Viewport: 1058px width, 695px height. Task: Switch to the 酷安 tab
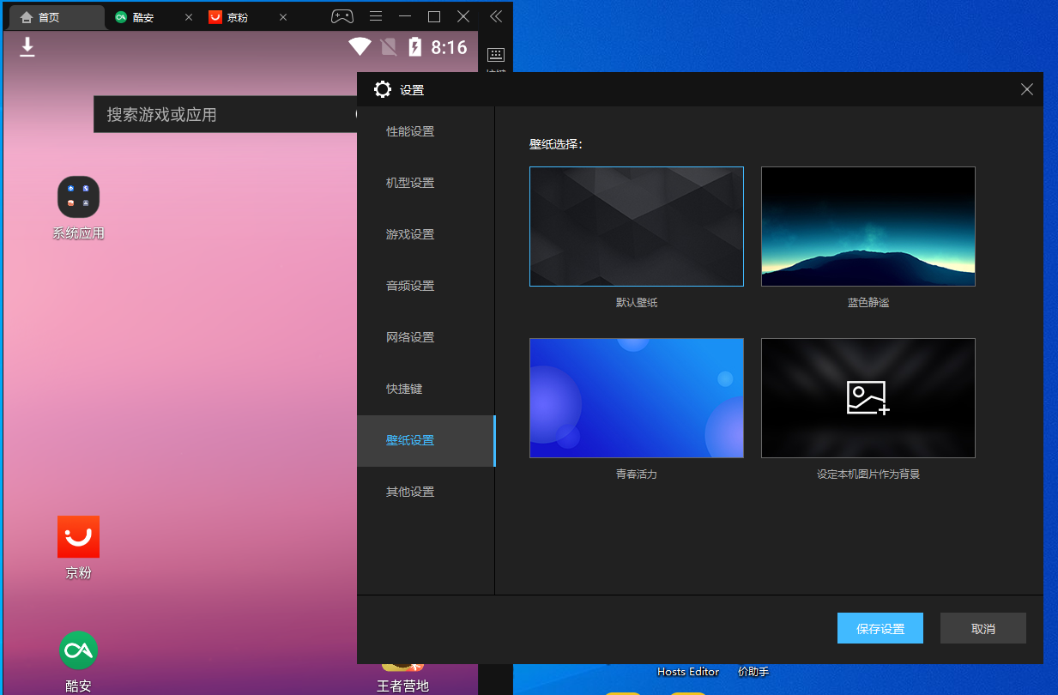139,15
